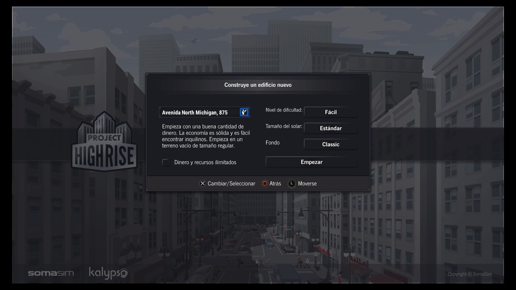This screenshot has height=290, width=516.
Task: Change lot size from Estándar
Action: (331, 128)
